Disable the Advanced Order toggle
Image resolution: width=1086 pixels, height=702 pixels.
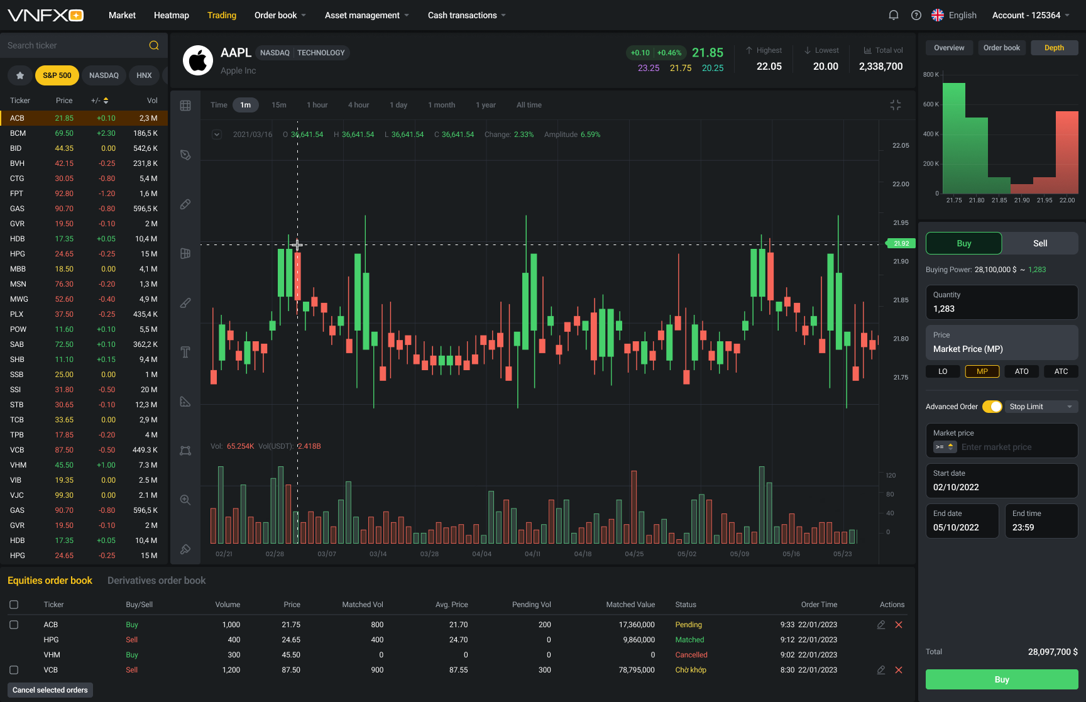pos(992,407)
